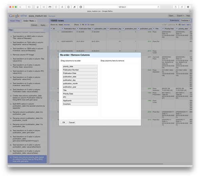Star row 3 in the data grid
The height and width of the screenshot is (178, 200).
coord(51,51)
